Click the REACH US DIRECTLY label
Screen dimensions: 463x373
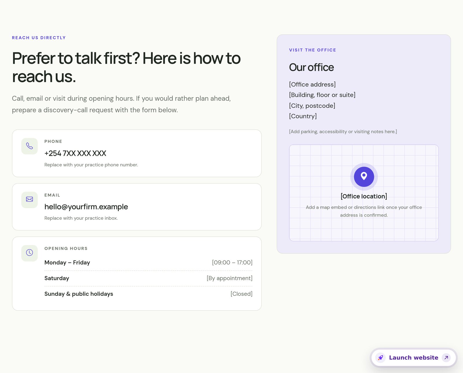click(x=39, y=38)
